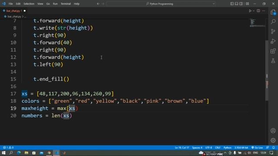Open the Testing flask view

[273, 61]
